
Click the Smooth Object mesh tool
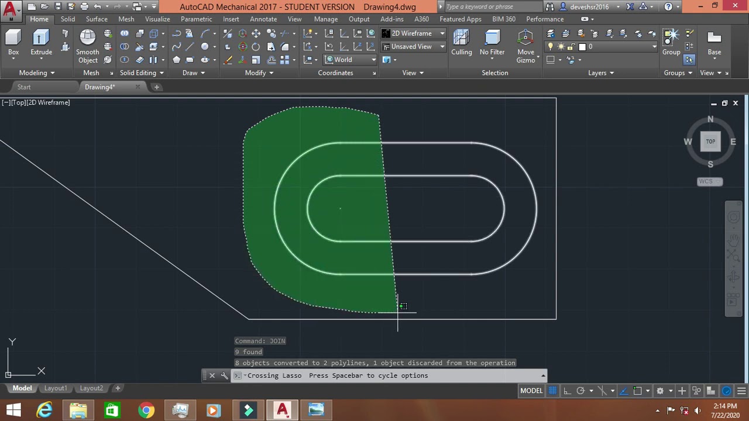87,47
